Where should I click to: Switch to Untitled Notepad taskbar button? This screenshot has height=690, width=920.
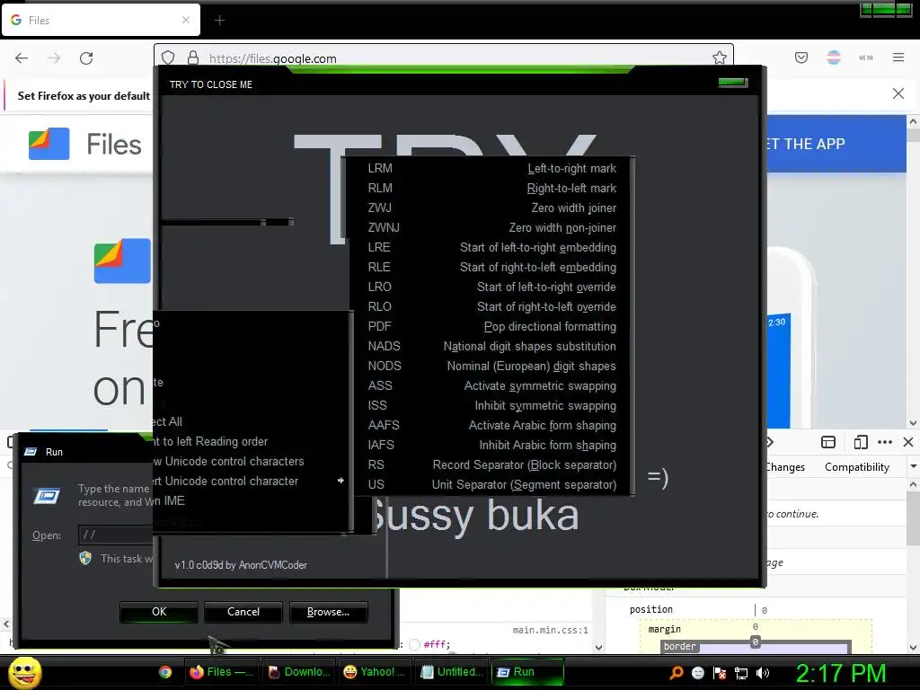click(x=452, y=672)
